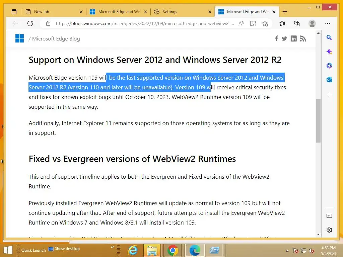Open the Discover sparkle icon in sidebar

(329, 52)
